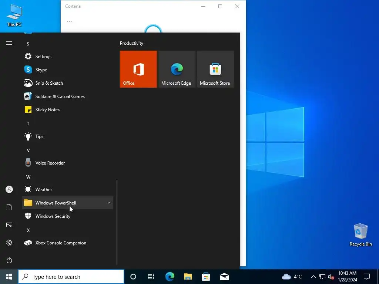The height and width of the screenshot is (284, 379).
Task: Open the Microsoft Edge tile
Action: (x=177, y=69)
